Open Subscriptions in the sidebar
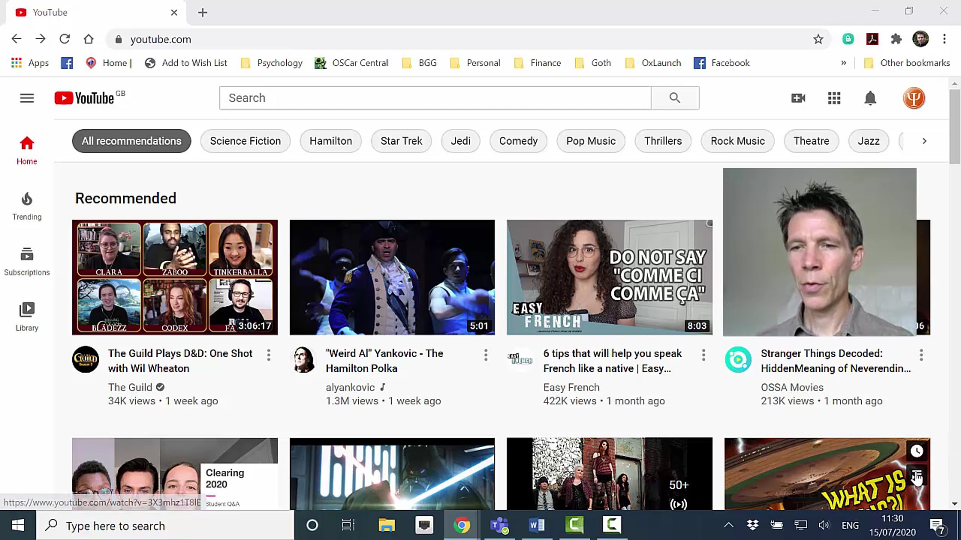Image resolution: width=961 pixels, height=540 pixels. click(x=27, y=262)
